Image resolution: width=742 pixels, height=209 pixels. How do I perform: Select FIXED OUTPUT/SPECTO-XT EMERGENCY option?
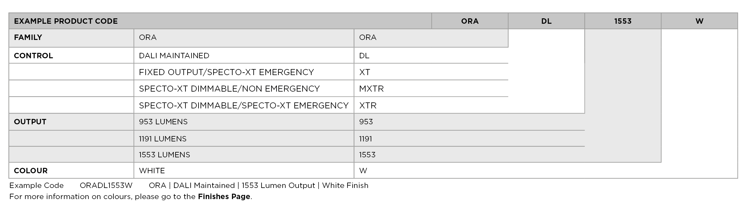pyautogui.click(x=227, y=72)
